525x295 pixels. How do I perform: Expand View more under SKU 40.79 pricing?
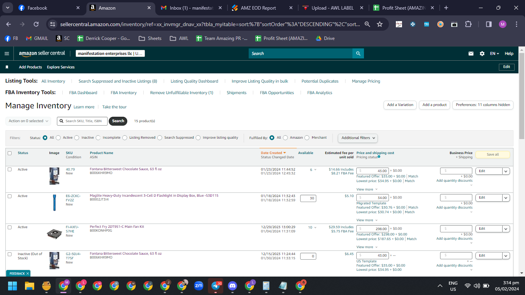click(x=367, y=189)
